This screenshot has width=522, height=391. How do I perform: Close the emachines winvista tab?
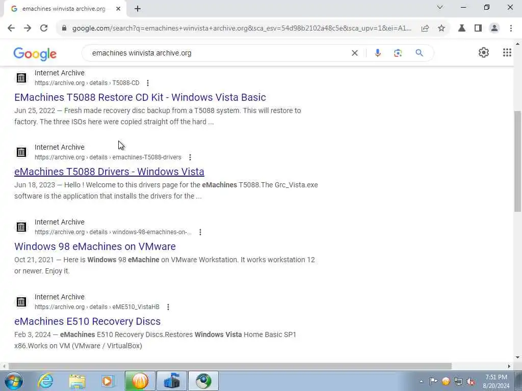[x=118, y=9]
